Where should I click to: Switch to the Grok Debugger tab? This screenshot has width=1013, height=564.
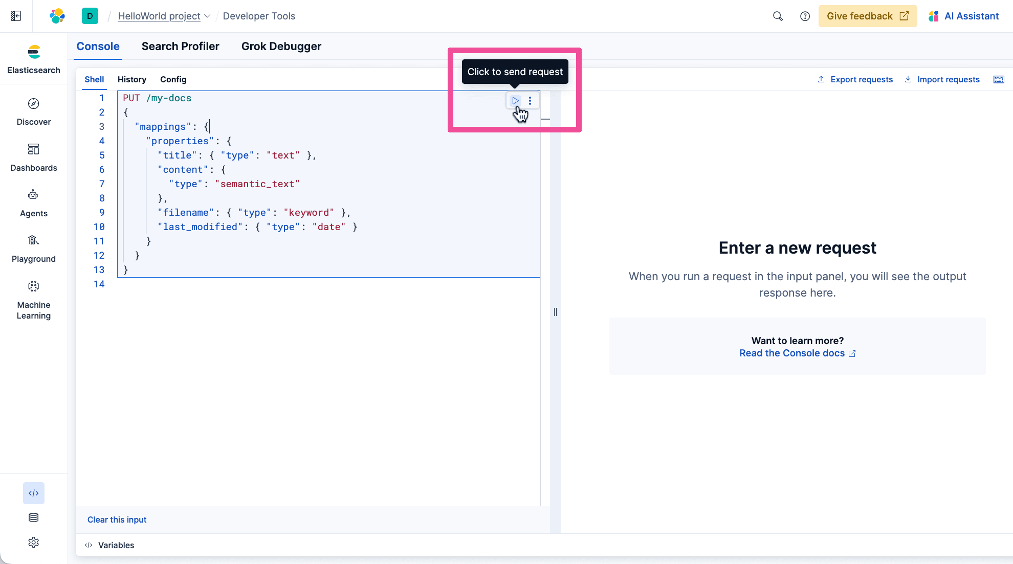tap(281, 46)
